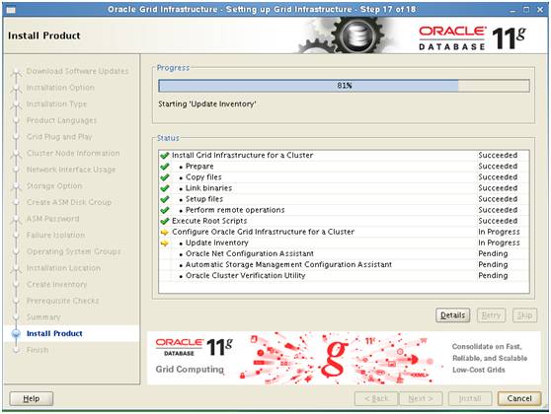Select Product Languages step
551x414 pixels.
62,120
